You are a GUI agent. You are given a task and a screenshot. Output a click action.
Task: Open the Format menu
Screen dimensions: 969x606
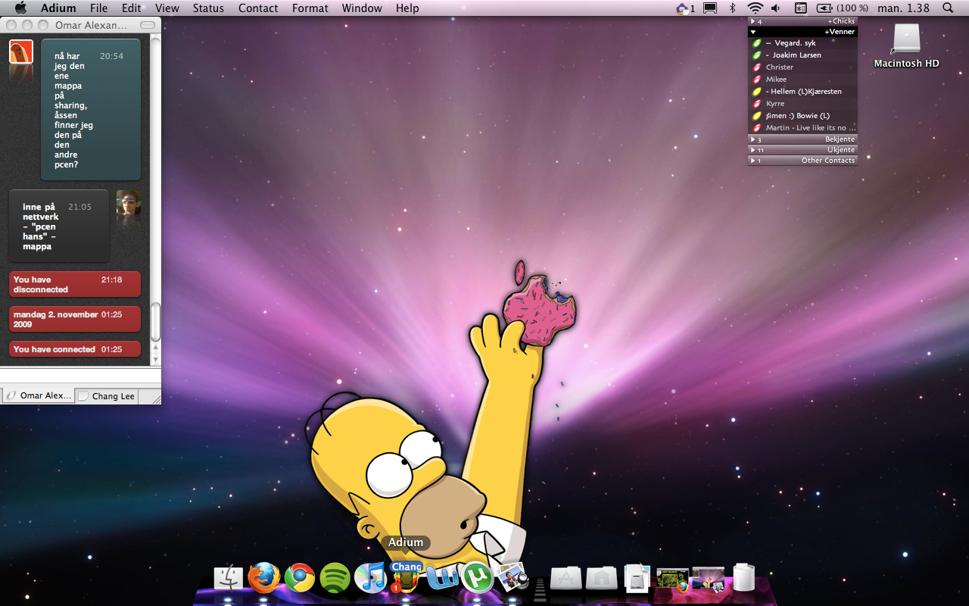310,8
